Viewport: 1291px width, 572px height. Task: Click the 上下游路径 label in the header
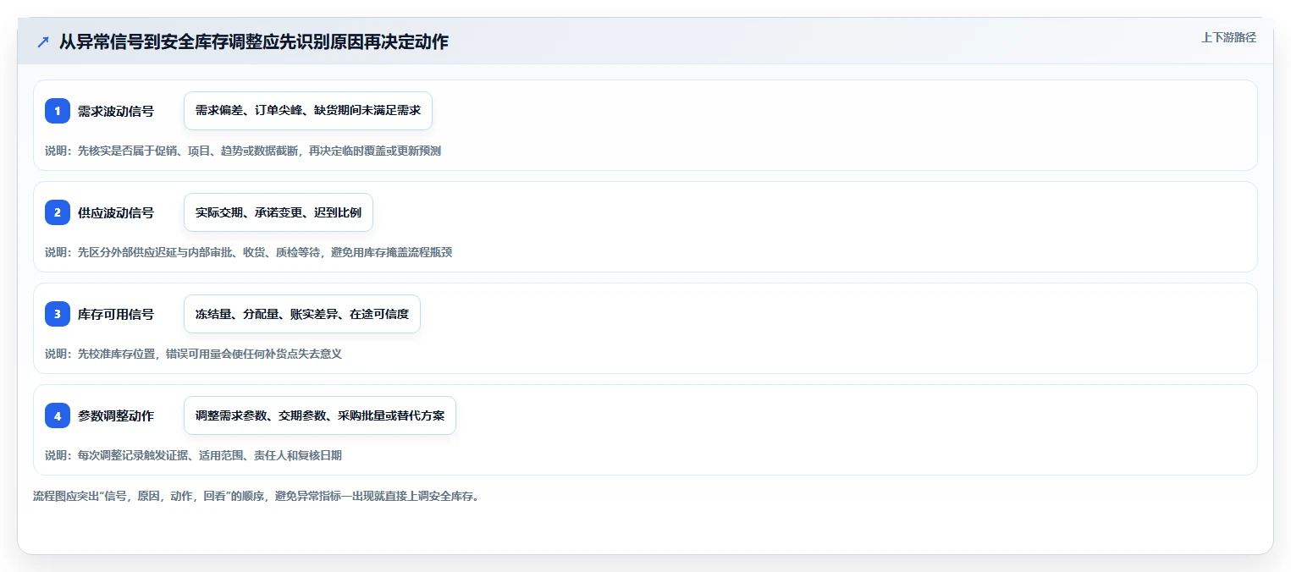1228,37
